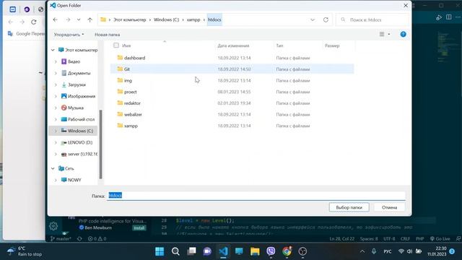Select the NOWY network computer

point(71,180)
